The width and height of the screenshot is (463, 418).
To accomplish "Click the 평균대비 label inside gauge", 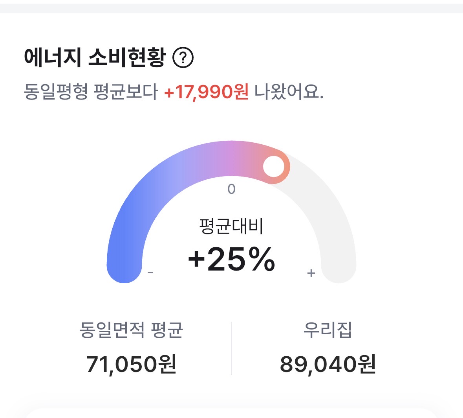I will click(x=231, y=226).
